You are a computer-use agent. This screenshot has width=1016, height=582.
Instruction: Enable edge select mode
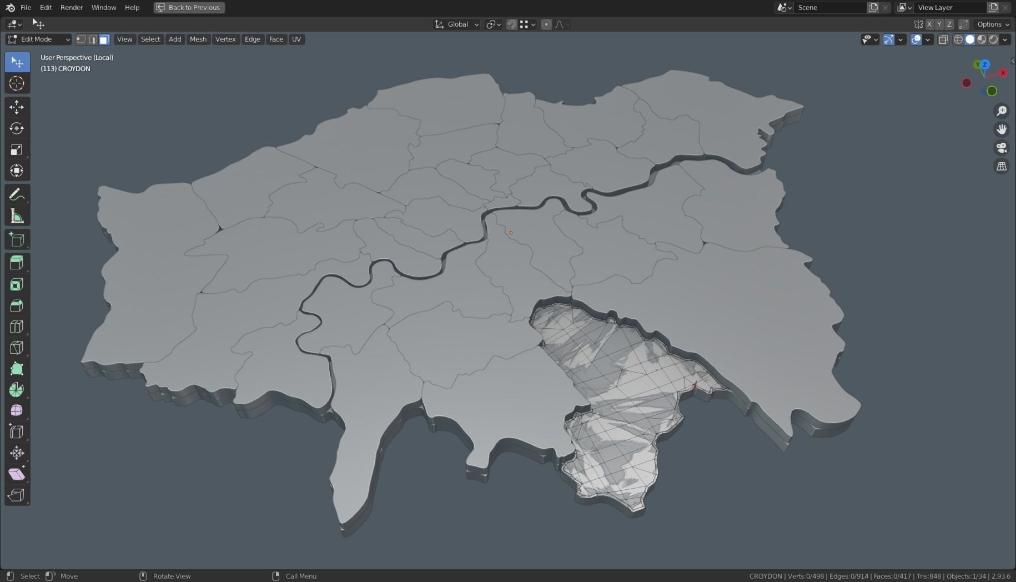pyautogui.click(x=93, y=39)
